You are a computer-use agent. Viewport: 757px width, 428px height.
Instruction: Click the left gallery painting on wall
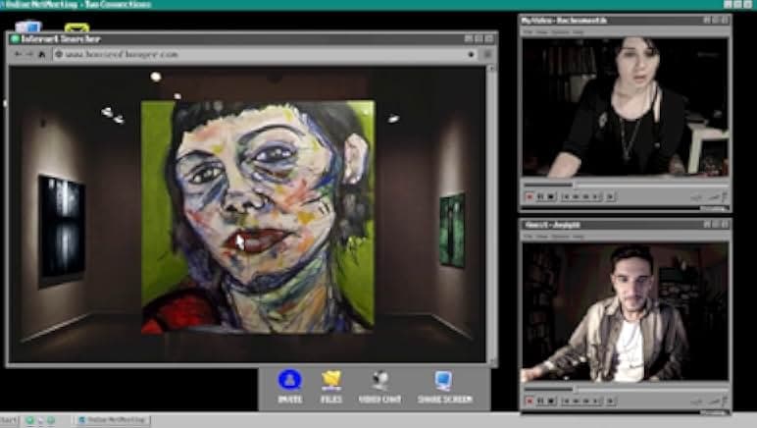pos(61,228)
